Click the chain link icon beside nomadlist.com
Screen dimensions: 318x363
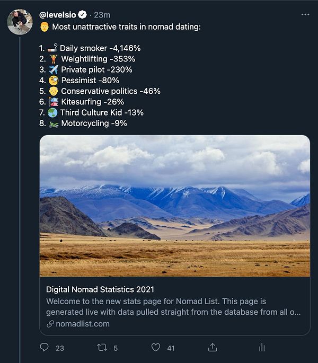point(50,324)
